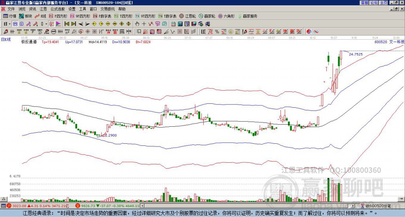This screenshot has width=405, height=217.
Task: Open the 设置 menu
Action: (x=72, y=9)
